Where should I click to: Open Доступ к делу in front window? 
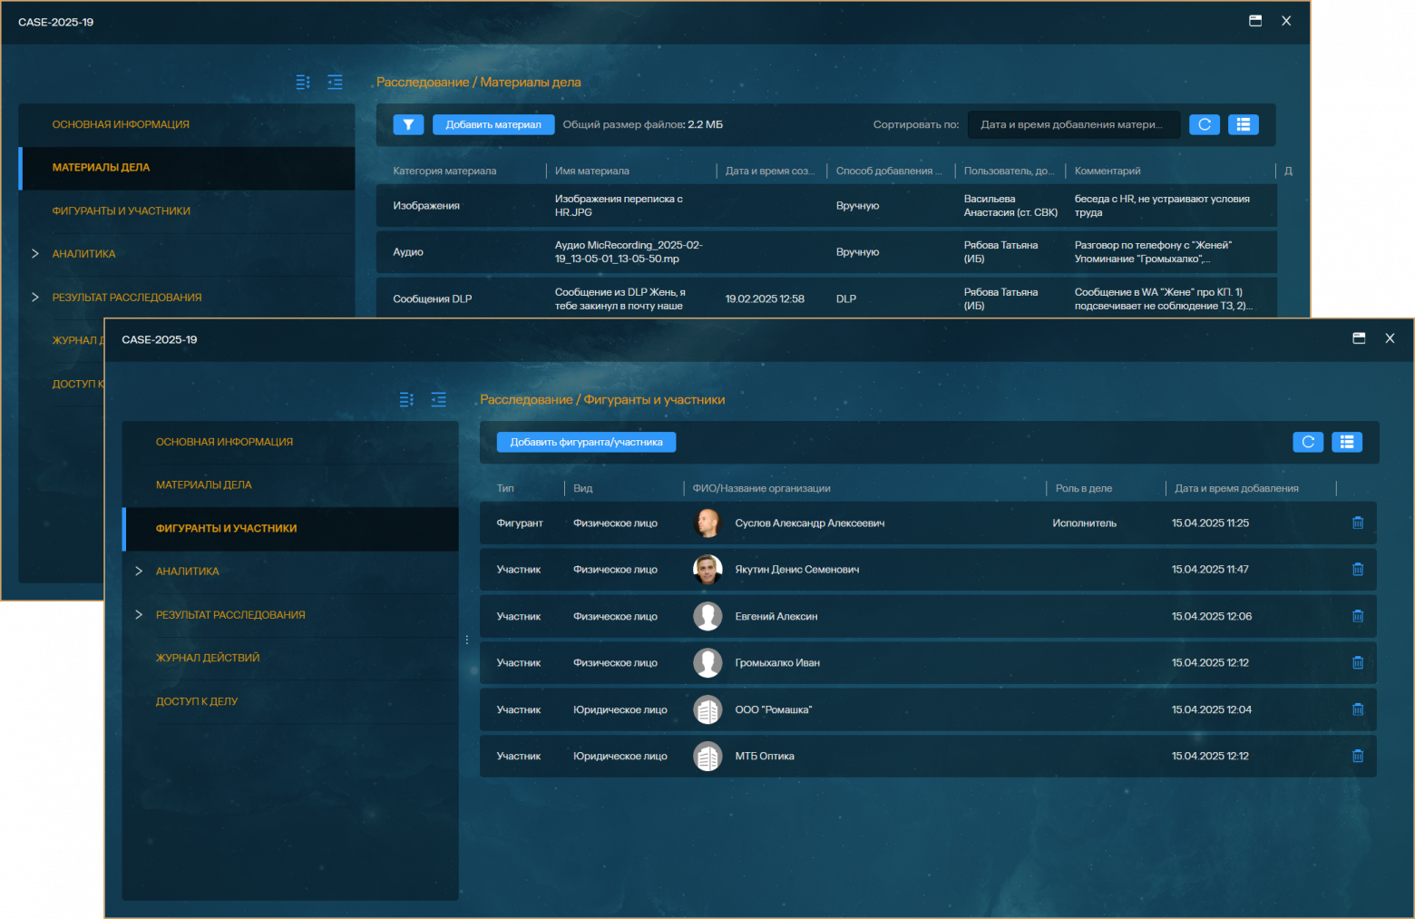click(290, 701)
